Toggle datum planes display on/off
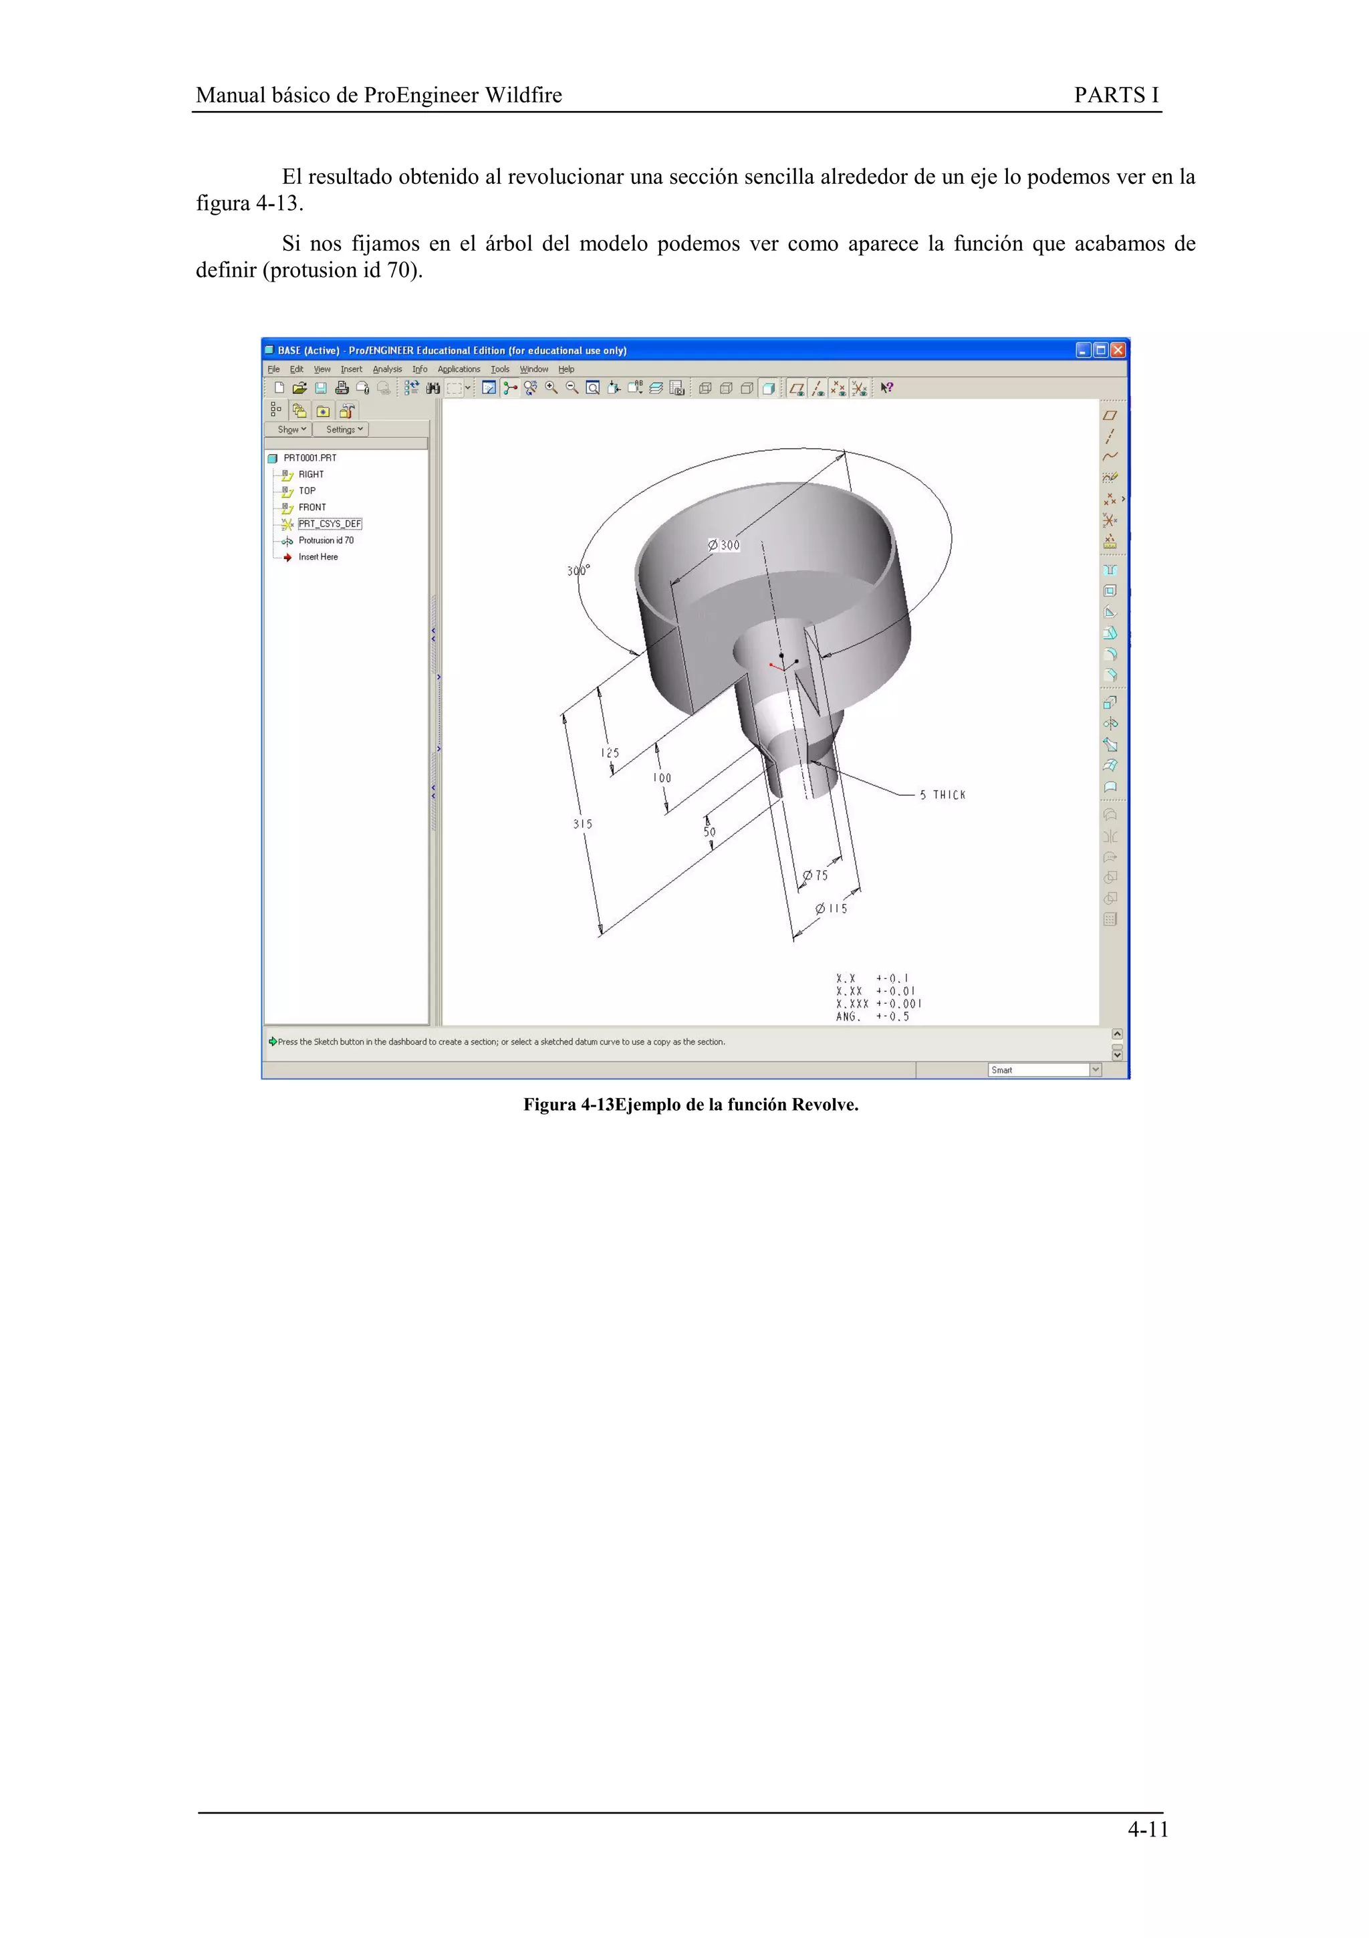 tap(796, 389)
